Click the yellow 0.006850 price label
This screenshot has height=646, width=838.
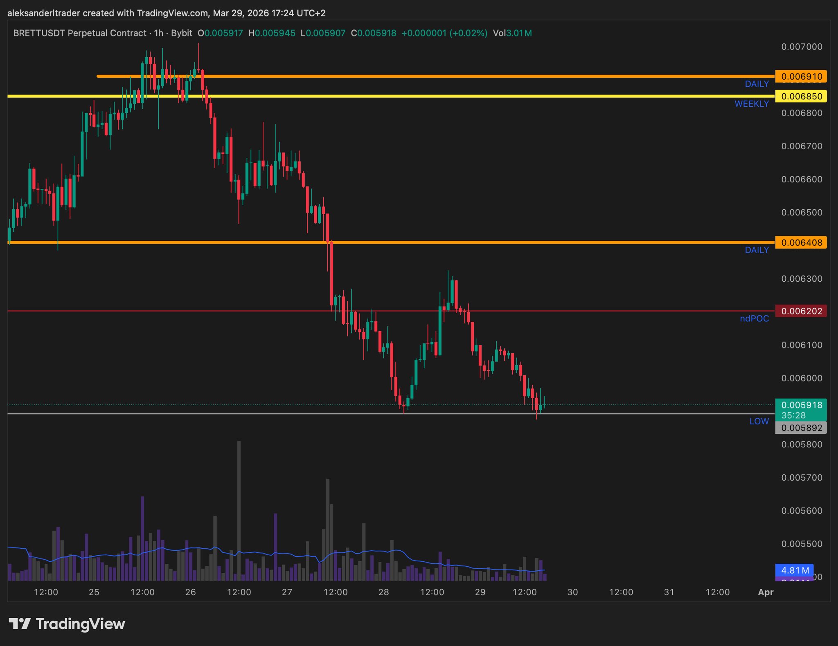coord(801,96)
